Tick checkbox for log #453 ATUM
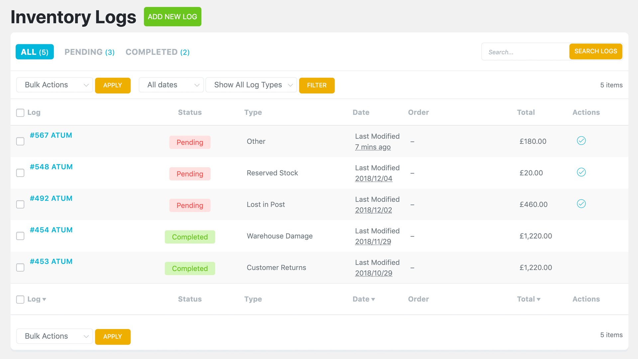The height and width of the screenshot is (359, 638). (x=20, y=268)
